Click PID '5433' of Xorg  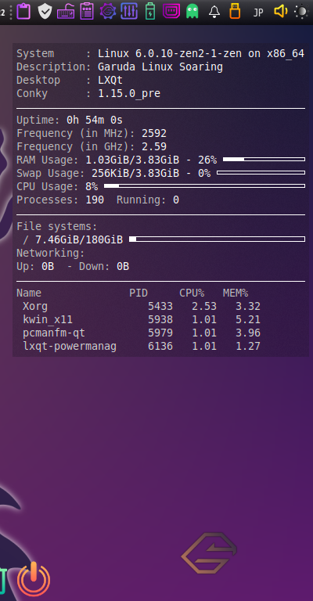point(160,306)
